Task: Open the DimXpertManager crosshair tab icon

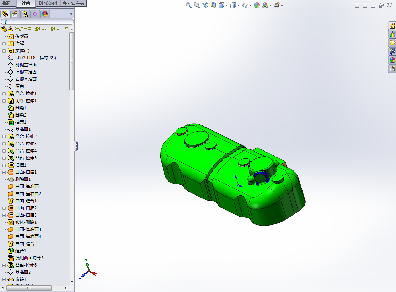Action: coord(35,14)
